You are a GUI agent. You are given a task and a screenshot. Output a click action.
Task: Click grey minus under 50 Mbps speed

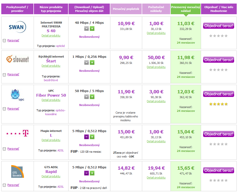[87, 97]
